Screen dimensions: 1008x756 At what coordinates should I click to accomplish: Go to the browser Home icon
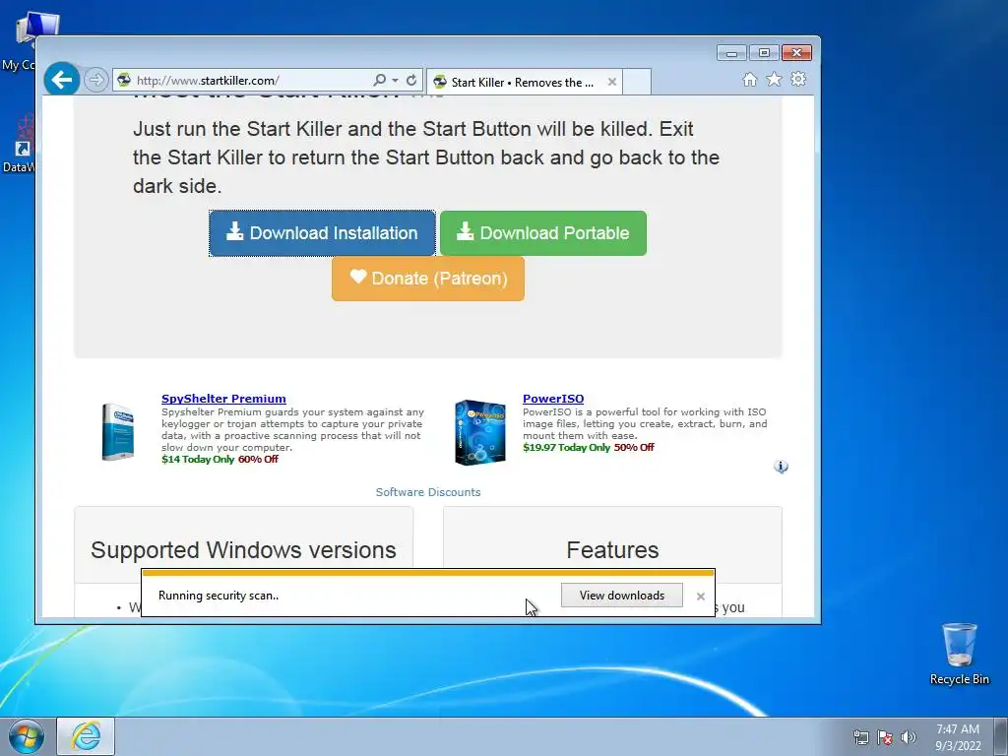coord(749,79)
